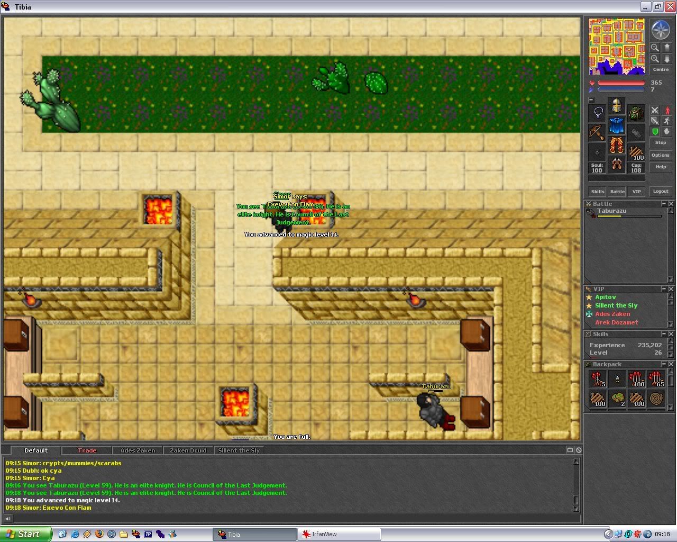
Task: Move the minimap one floor down
Action: (666, 59)
